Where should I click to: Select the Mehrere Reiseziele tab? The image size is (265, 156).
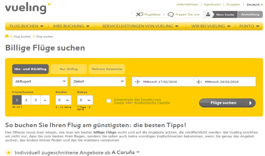107,69
